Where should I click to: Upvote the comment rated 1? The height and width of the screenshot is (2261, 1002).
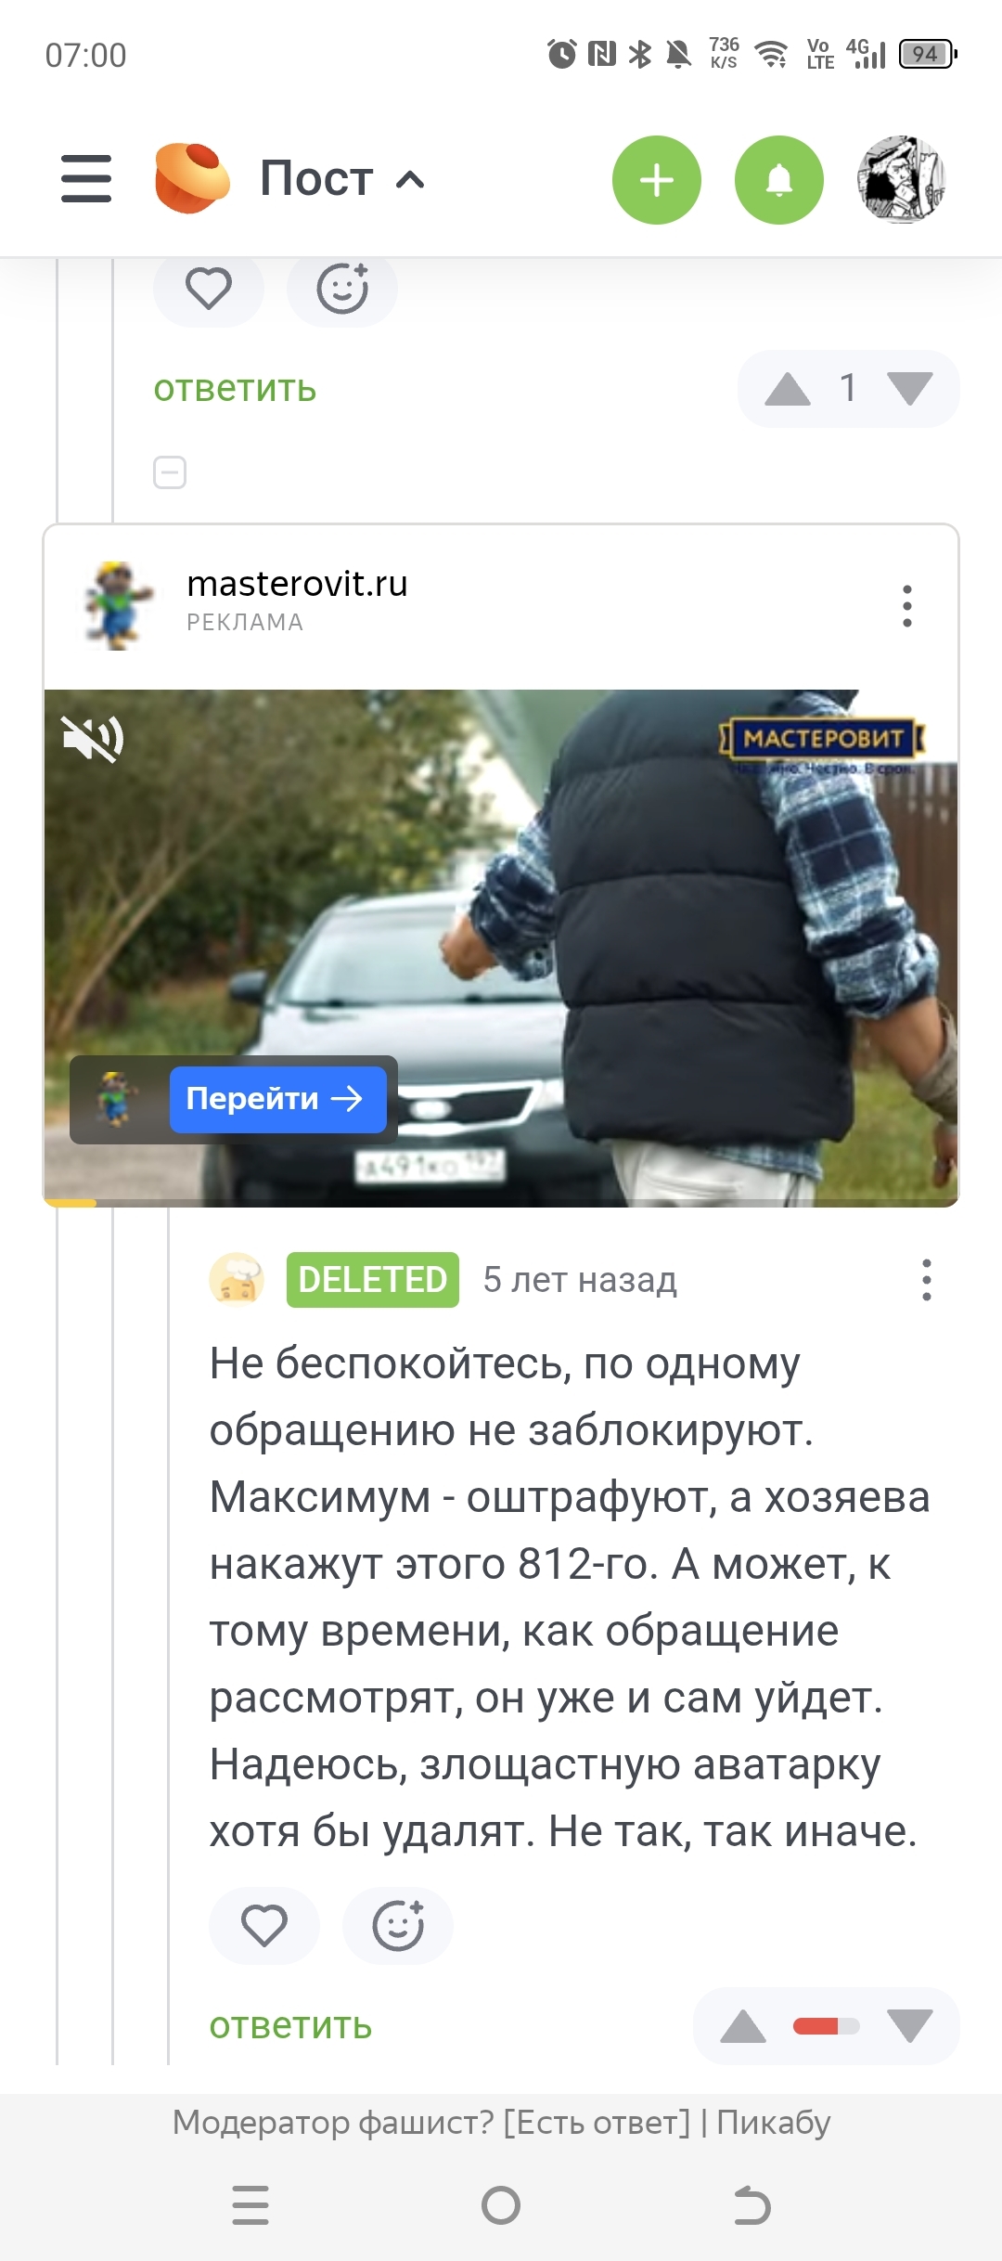pos(788,389)
